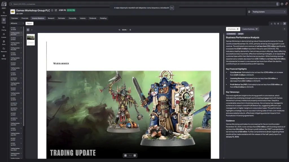Screen dimensions: 289x162
Task: Bookmark Games Workshop Group PLC
Action: tap(52, 10)
